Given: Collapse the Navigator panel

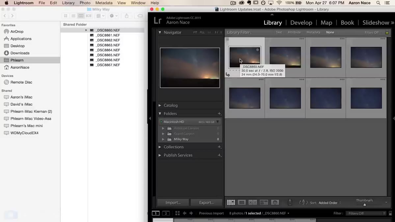Looking at the screenshot, I should (x=160, y=33).
